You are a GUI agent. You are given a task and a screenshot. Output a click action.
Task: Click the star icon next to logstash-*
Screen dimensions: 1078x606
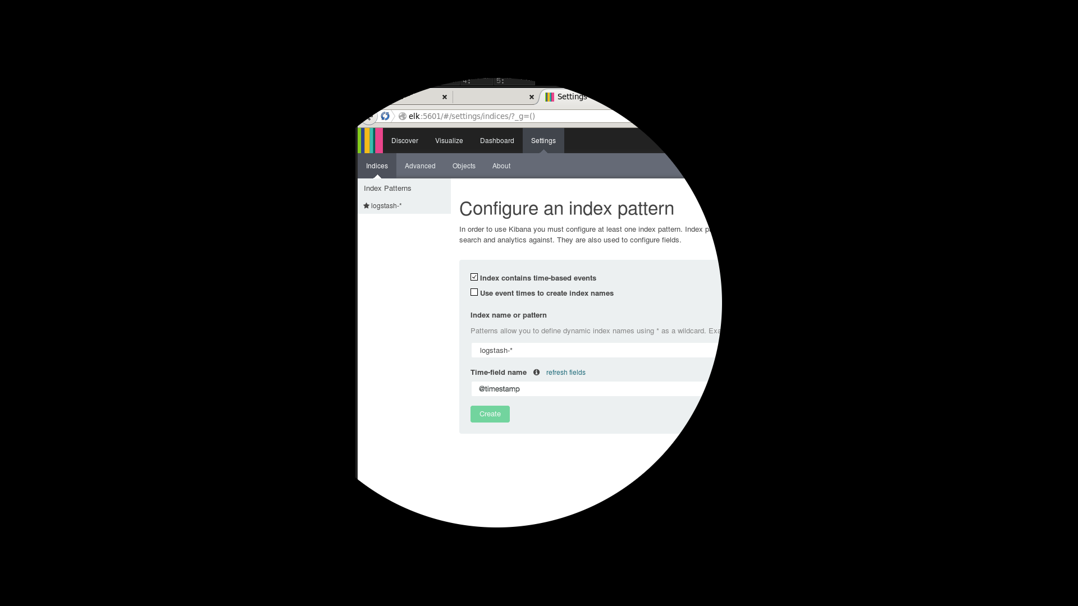[x=367, y=205]
